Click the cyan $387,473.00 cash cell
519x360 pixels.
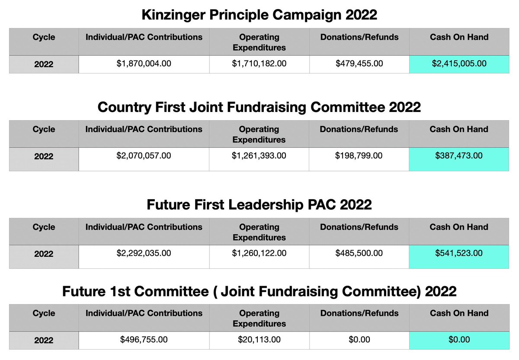(x=459, y=156)
